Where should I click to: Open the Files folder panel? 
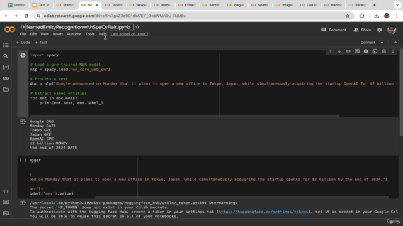pyautogui.click(x=6, y=89)
